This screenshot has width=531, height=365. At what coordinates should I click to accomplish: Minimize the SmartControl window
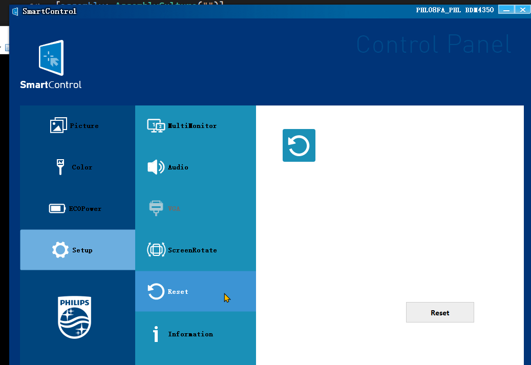pos(507,9)
